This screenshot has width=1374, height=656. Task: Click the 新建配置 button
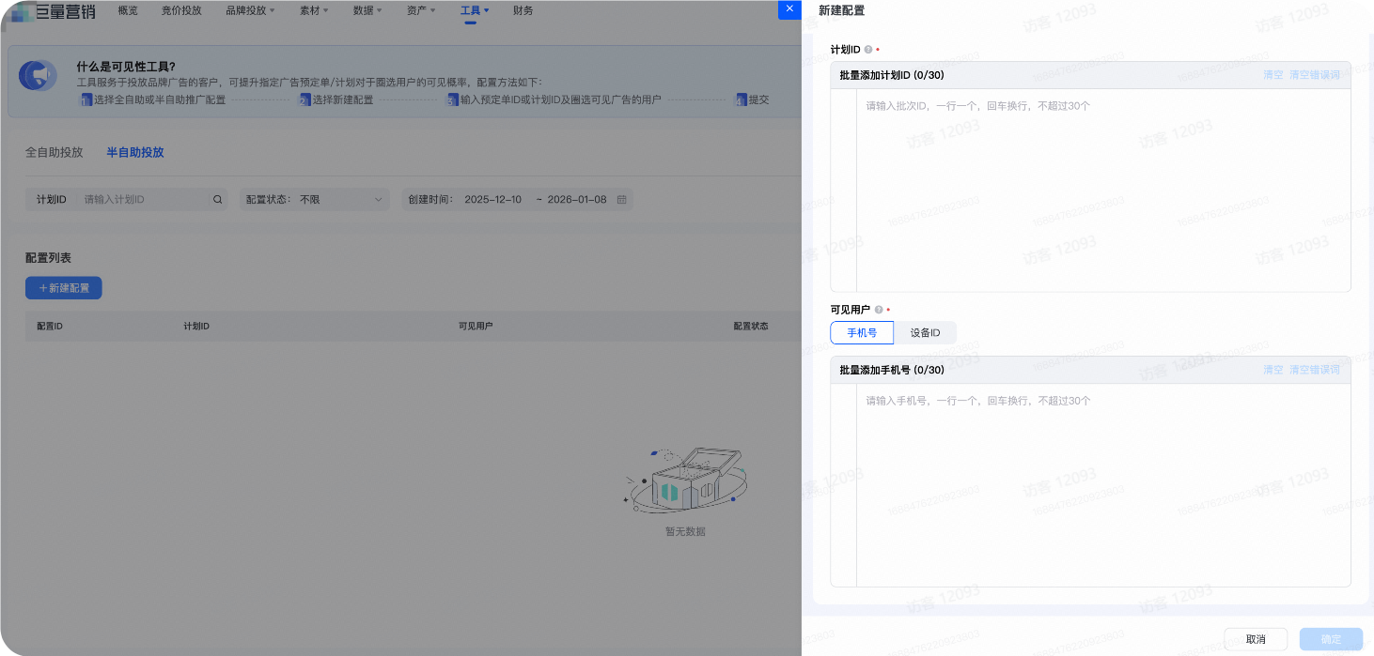[x=64, y=288]
